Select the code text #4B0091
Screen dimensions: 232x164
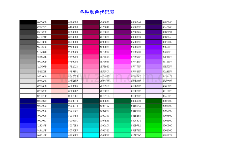tap(167, 32)
